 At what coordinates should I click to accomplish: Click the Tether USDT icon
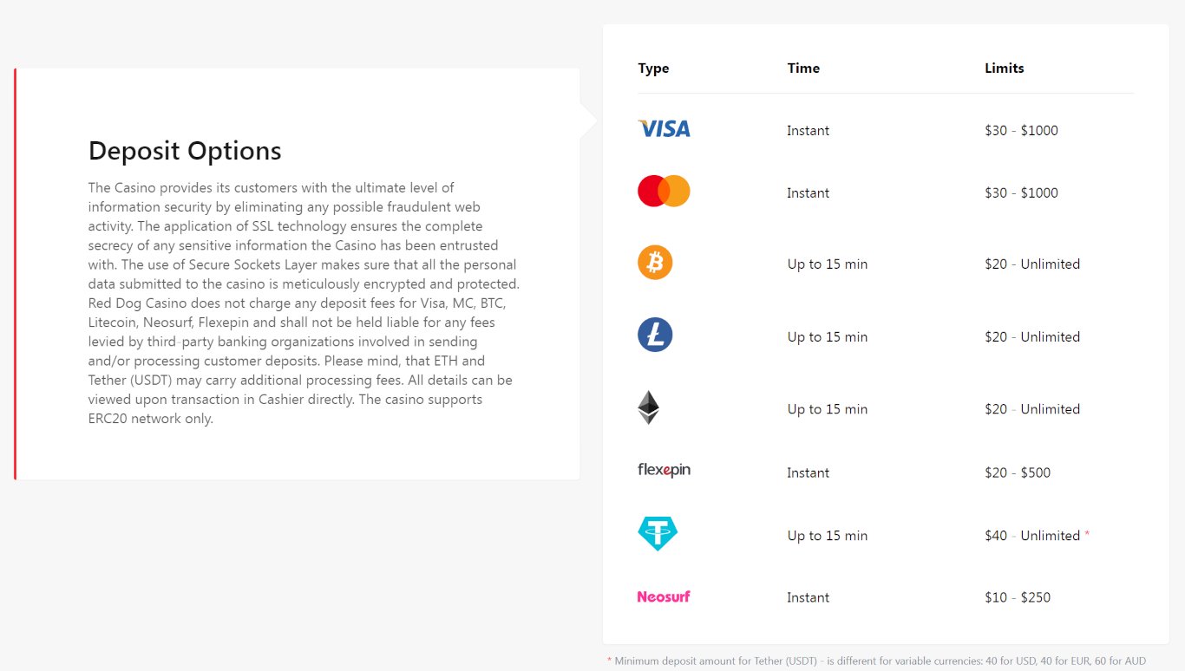coord(658,534)
